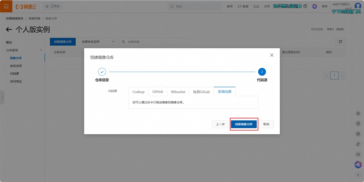Click the edit pencil icon on right rail
This screenshot has width=364, height=182.
click(358, 144)
